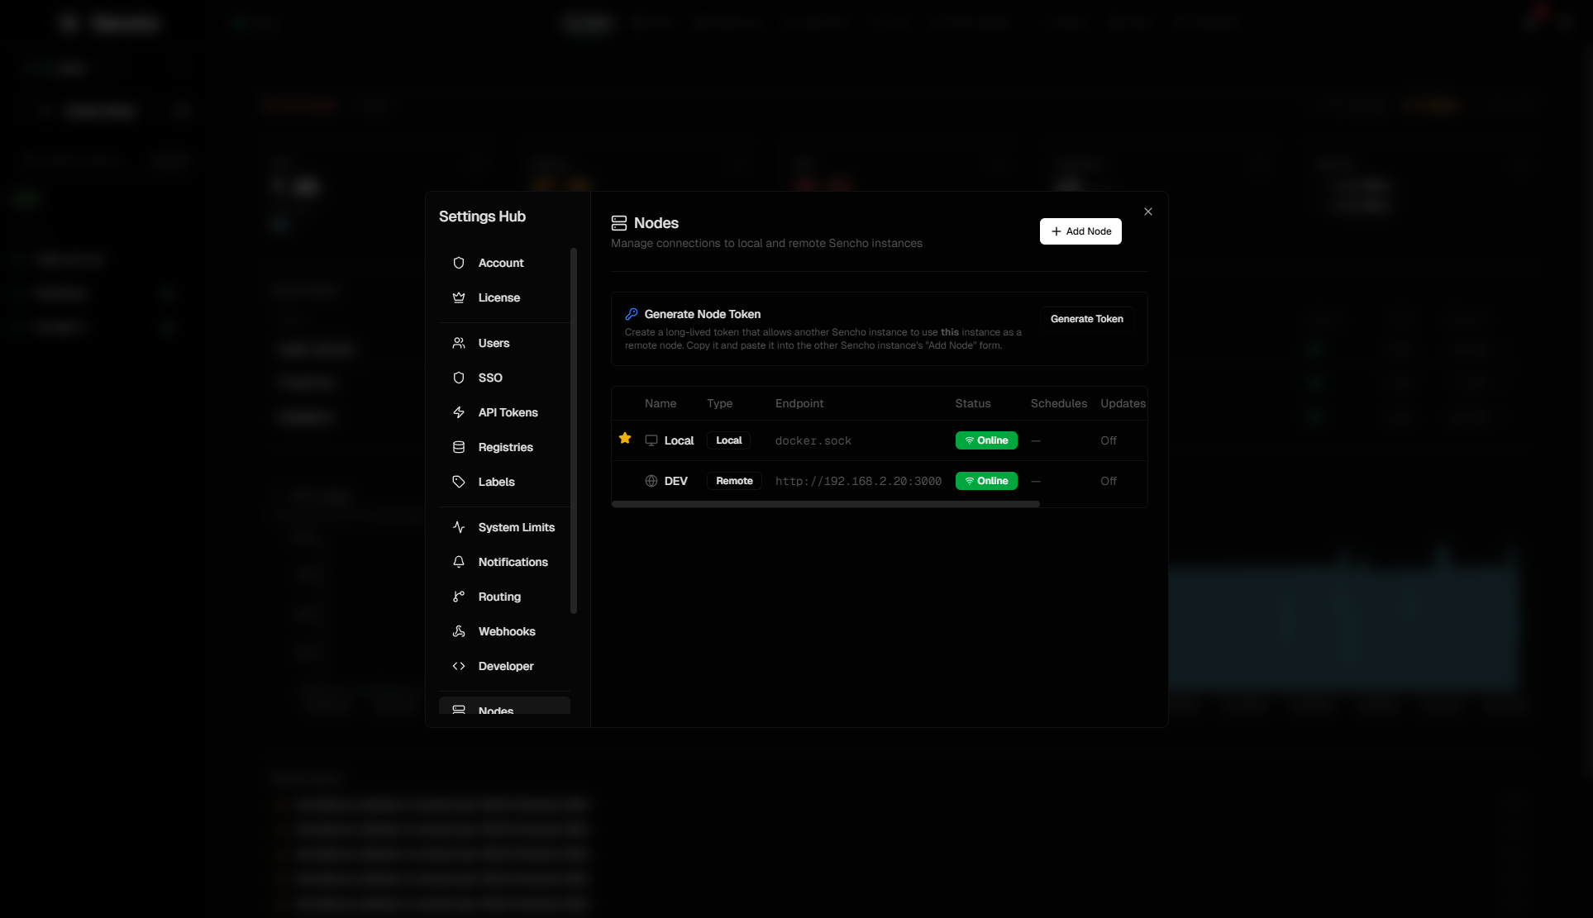The image size is (1593, 918).
Task: Open Webhooks settings
Action: 504,631
